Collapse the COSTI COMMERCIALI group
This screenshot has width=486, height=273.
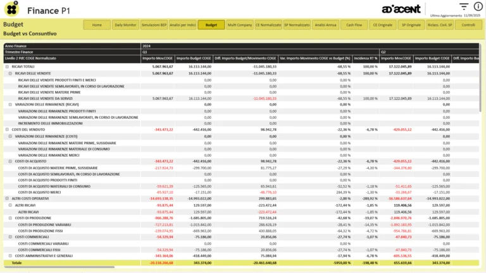click(x=10, y=236)
